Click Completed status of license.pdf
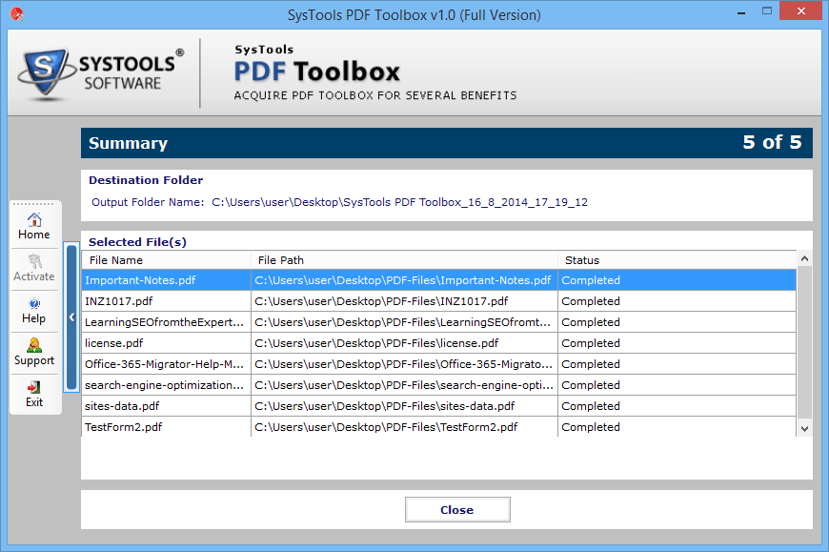 point(591,343)
